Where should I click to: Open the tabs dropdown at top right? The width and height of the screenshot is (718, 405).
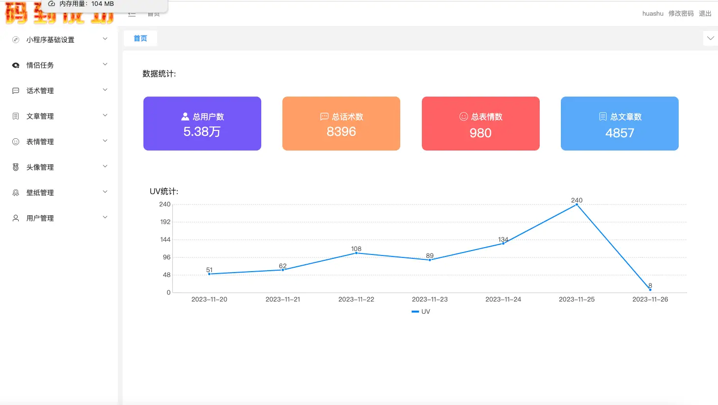[710, 38]
